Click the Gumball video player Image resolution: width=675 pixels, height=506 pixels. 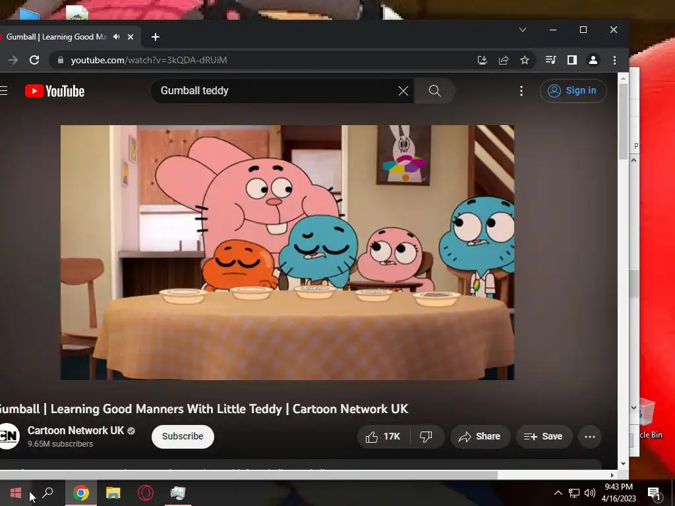(x=287, y=252)
